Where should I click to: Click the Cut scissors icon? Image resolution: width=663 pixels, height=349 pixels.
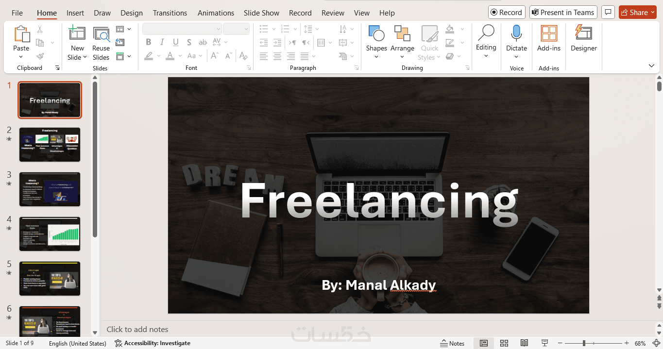[x=40, y=30]
